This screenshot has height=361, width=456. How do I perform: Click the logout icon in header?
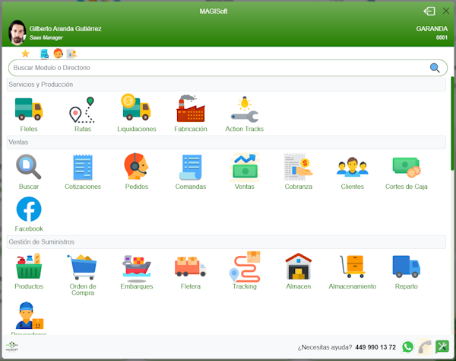[429, 11]
